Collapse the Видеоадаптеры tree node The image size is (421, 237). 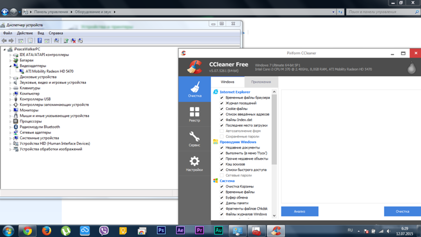point(11,66)
